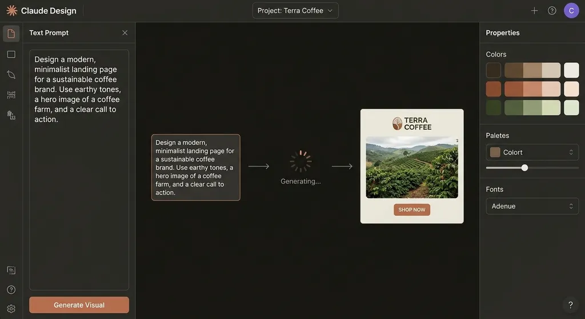585x319 pixels.
Task: Click the Generate Visual button
Action: 79,305
